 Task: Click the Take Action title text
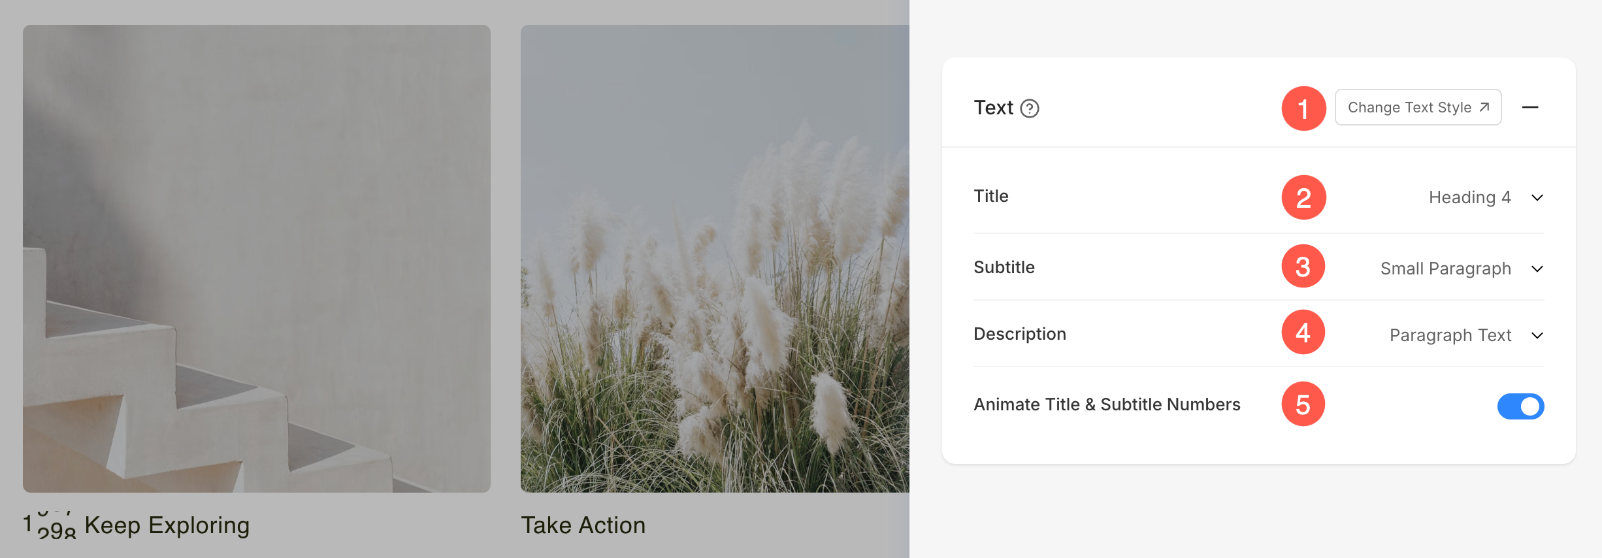(x=583, y=525)
